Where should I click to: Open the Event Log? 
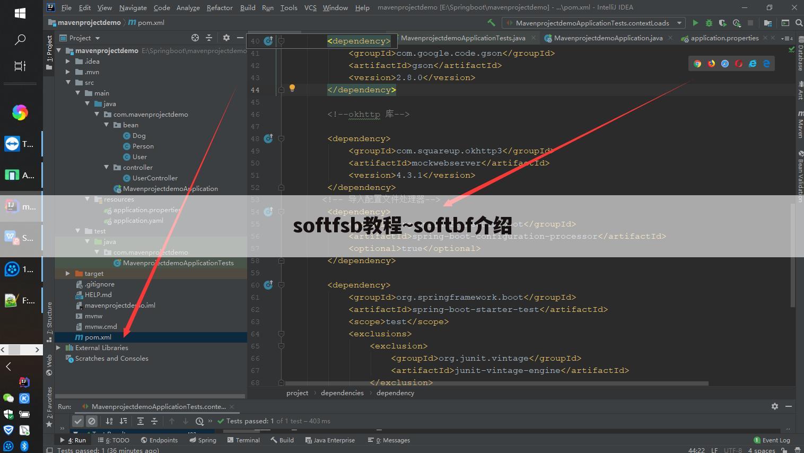point(772,440)
